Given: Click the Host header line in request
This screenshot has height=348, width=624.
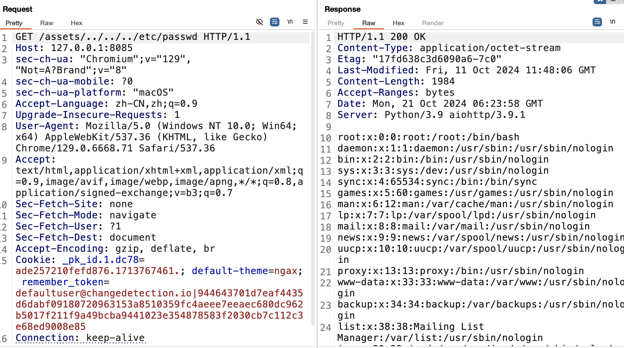Looking at the screenshot, I should [x=74, y=48].
